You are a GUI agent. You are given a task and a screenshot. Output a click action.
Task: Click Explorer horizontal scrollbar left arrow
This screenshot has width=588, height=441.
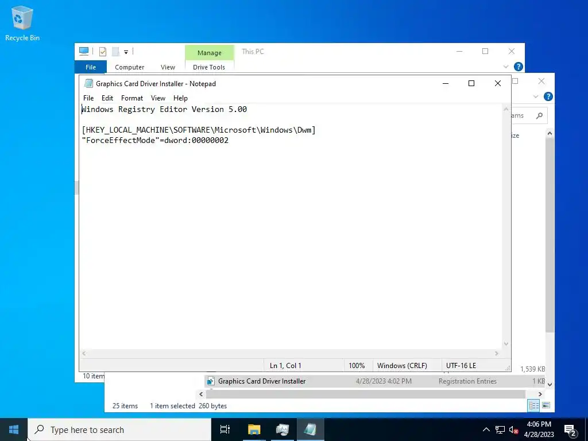click(x=201, y=394)
